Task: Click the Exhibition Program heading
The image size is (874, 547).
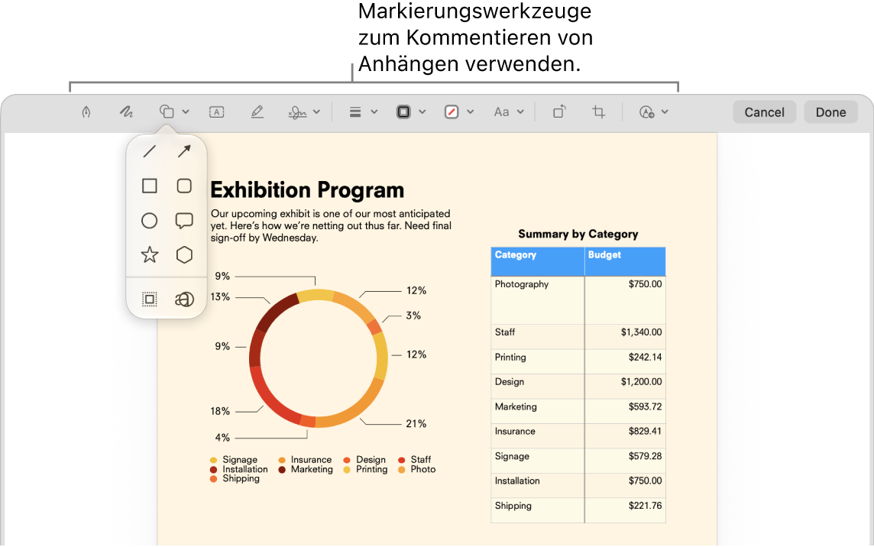Action: point(307,190)
